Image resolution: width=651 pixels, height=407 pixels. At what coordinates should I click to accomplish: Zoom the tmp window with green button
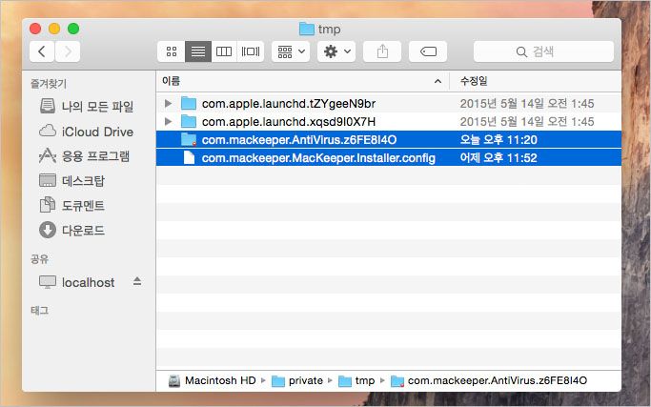(73, 29)
